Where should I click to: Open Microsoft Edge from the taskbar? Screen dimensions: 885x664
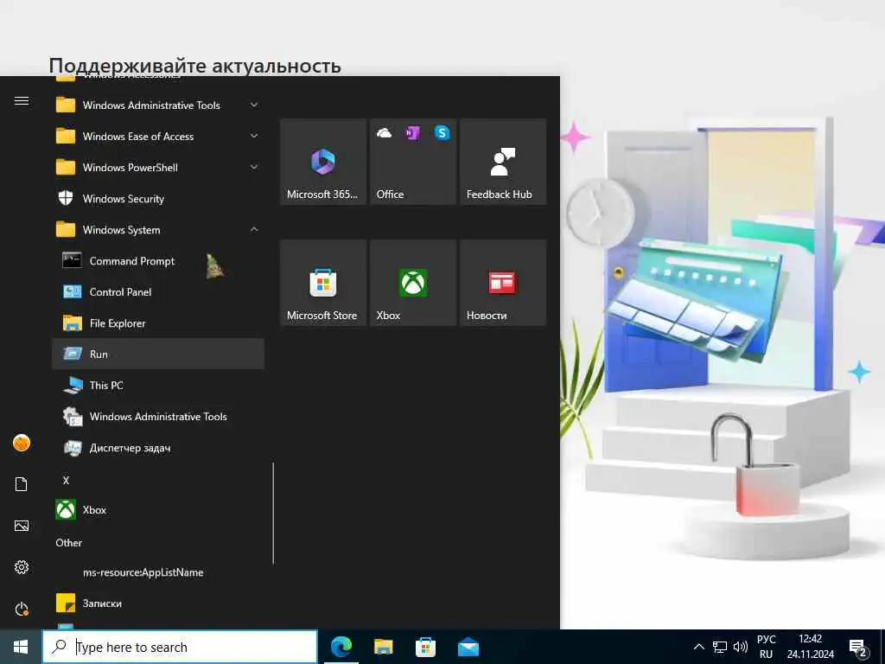pos(341,647)
